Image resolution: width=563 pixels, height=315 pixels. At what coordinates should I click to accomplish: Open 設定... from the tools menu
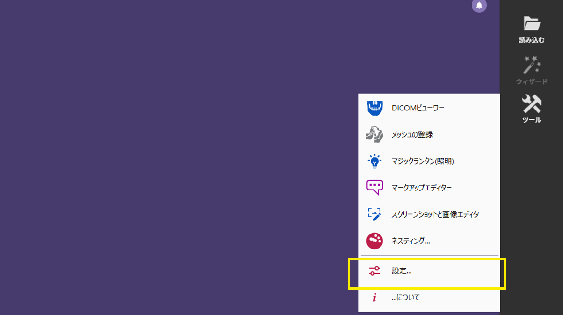429,271
